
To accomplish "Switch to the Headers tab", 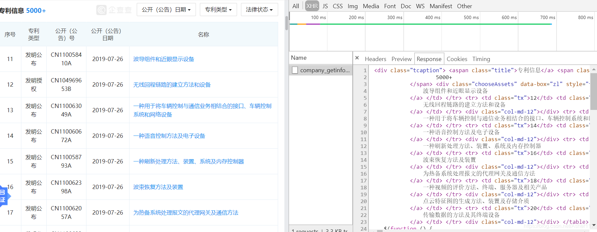I will click(375, 59).
